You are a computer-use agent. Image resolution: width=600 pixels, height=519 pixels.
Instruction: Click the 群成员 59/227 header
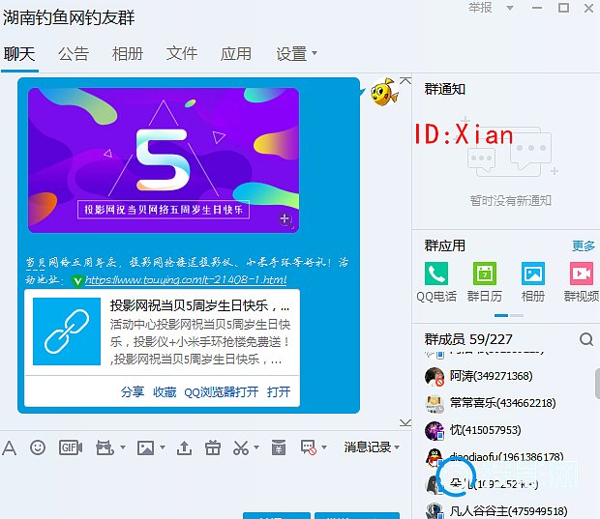tap(468, 339)
